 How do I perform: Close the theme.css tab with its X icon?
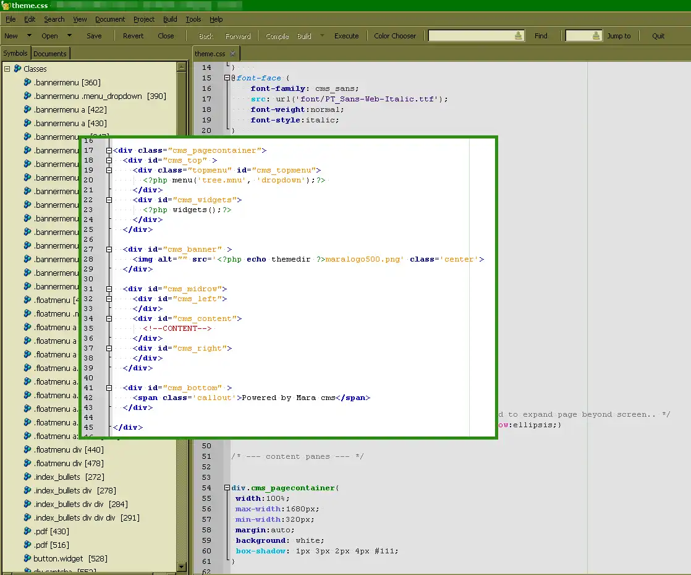[232, 54]
